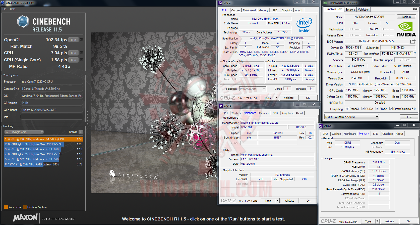Toggle the PhysX checkbox in GPU-Z
This screenshot has height=225, width=420.
pyautogui.click(x=377, y=109)
